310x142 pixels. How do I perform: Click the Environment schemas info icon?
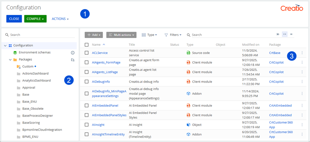pyautogui.click(x=73, y=53)
